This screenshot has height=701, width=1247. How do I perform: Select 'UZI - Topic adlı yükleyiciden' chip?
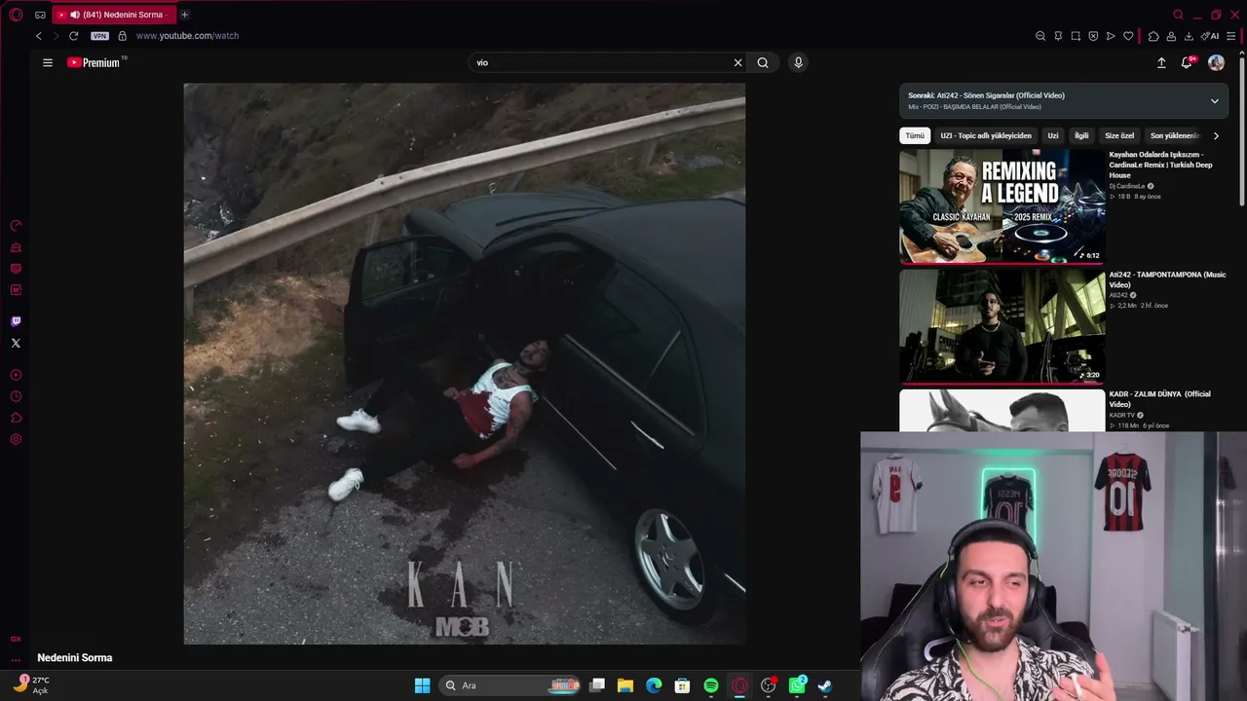[x=986, y=136]
